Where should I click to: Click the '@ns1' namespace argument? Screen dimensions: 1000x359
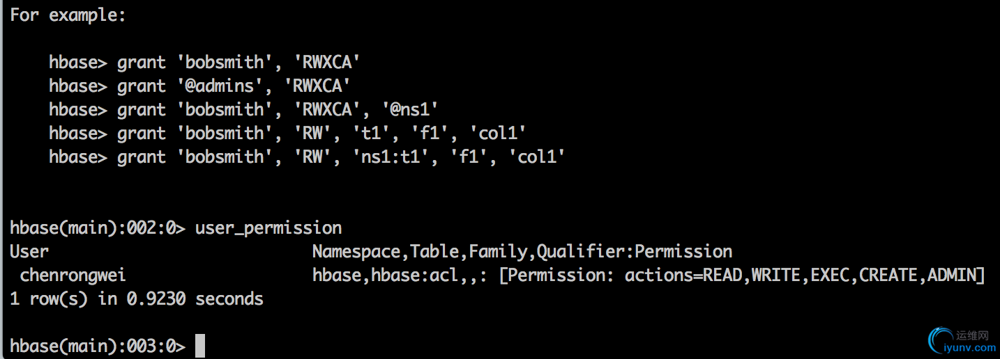tap(409, 110)
